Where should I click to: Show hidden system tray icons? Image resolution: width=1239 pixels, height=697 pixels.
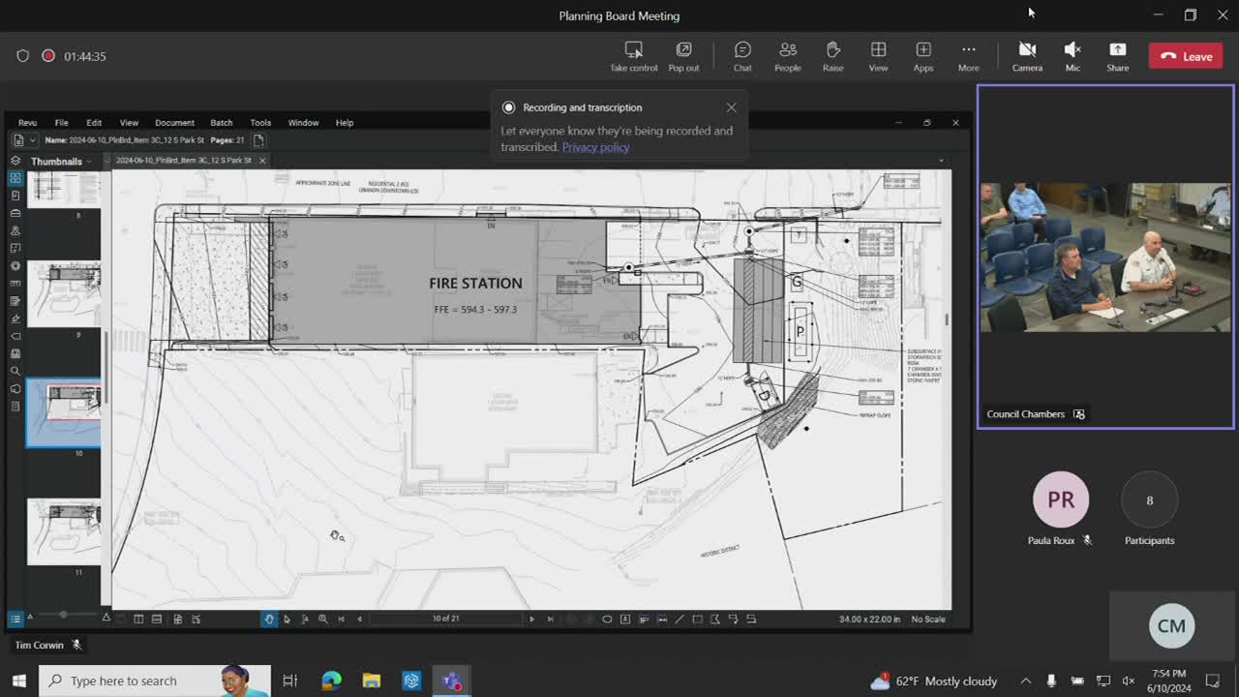click(x=1025, y=681)
